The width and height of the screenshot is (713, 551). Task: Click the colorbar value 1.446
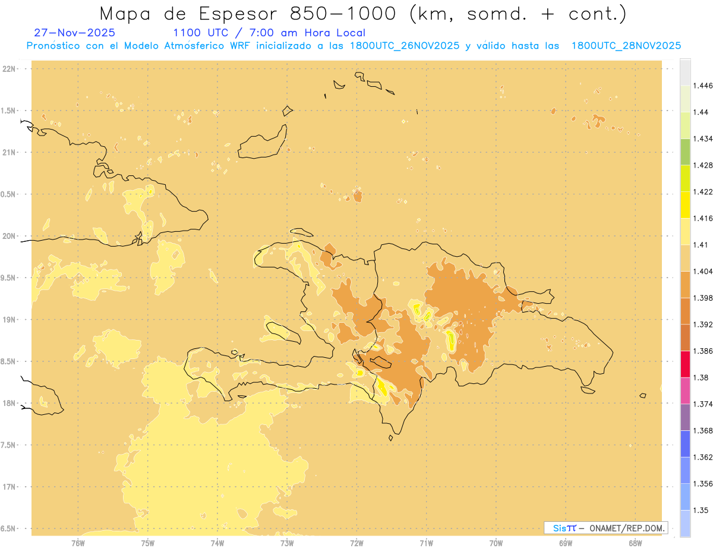tap(702, 86)
